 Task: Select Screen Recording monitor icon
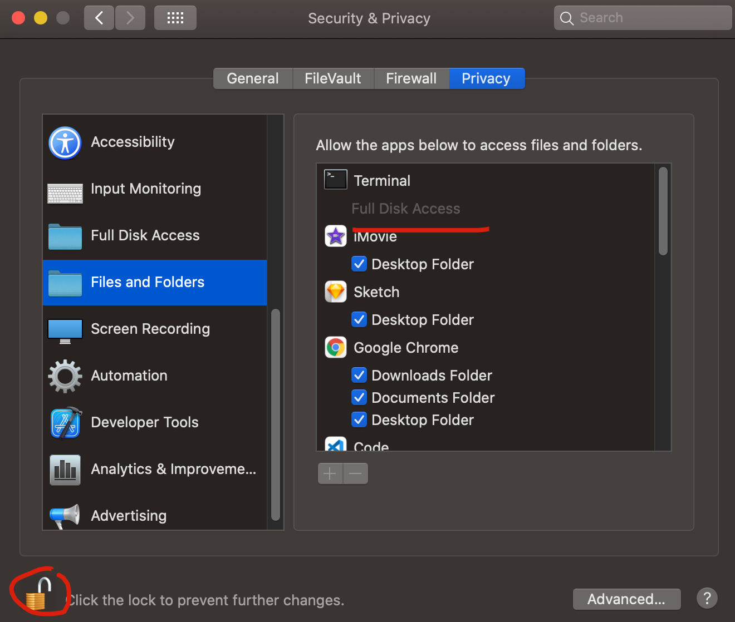point(65,331)
